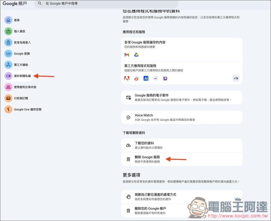
Task: Click the gray squiggle third-party app icon
Action: pyautogui.click(x=156, y=78)
